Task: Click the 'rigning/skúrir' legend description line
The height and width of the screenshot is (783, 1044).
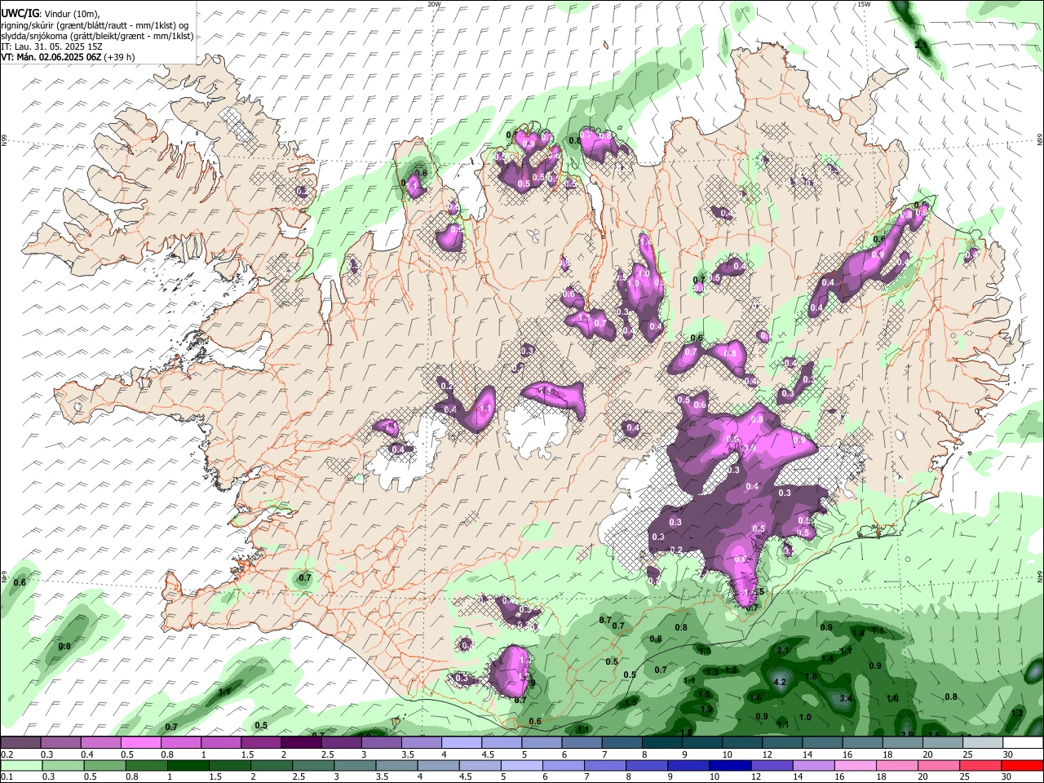Action: click(95, 24)
